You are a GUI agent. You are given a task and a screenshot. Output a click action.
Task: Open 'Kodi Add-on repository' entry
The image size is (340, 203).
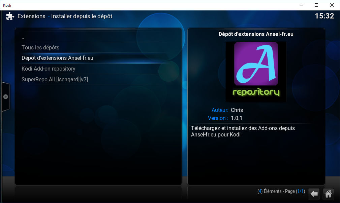98,69
